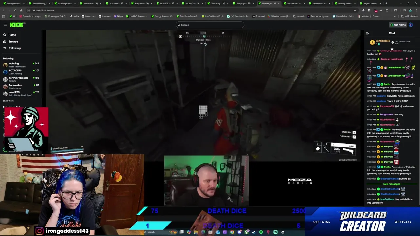Click New messages in chat

pyautogui.click(x=392, y=184)
